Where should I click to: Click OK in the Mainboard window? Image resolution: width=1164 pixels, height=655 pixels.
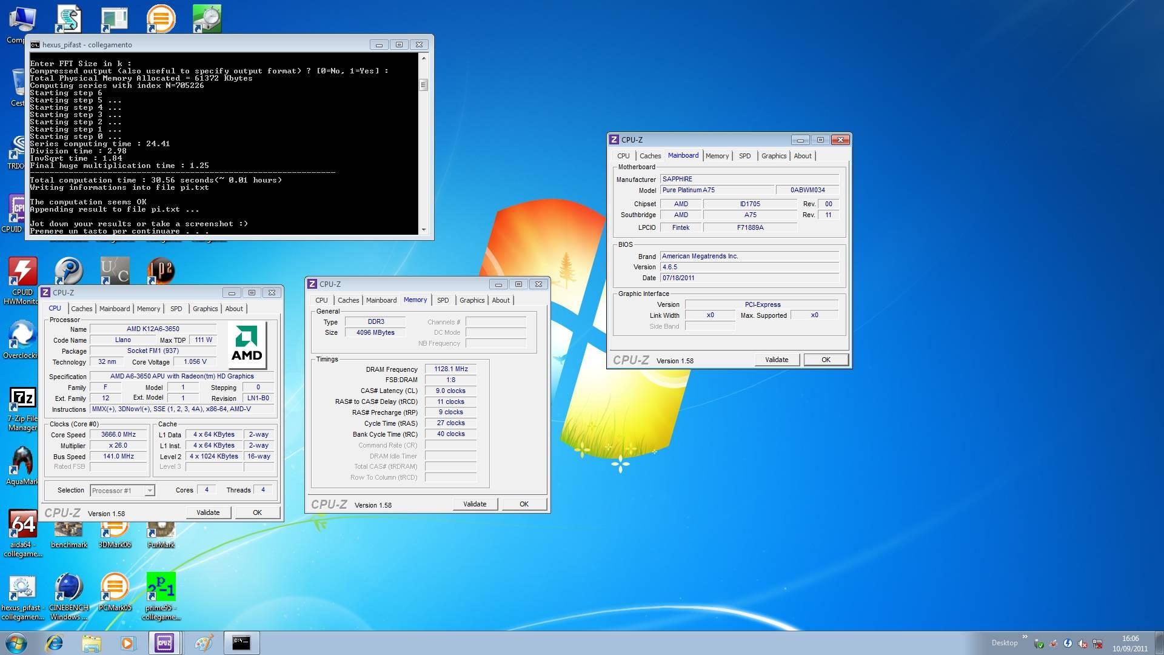[x=826, y=360]
